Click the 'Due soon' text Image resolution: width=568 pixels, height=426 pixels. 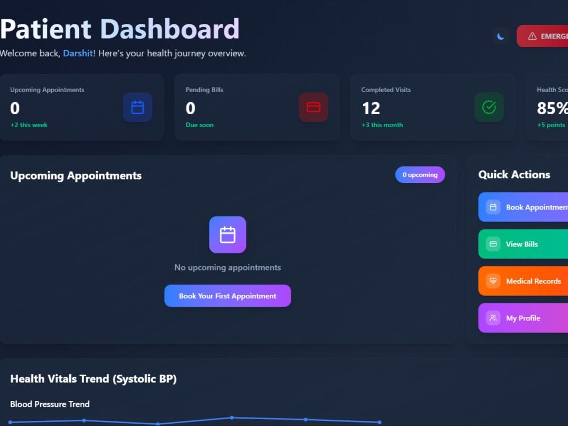coord(199,125)
